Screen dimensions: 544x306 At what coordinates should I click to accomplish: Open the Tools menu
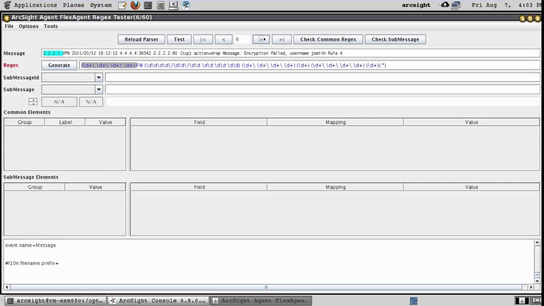coord(51,26)
